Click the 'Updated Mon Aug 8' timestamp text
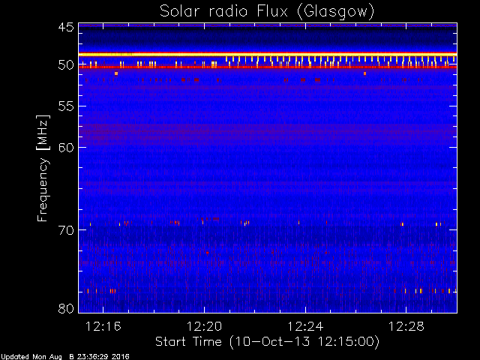This screenshot has height=360, width=480. [64, 357]
